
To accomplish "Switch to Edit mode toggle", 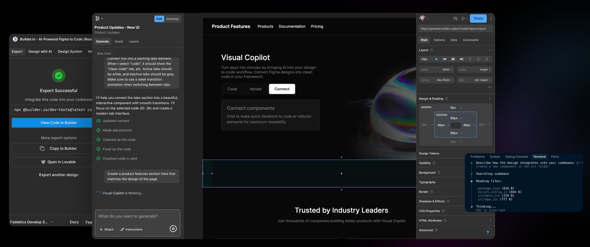I will pos(159,19).
